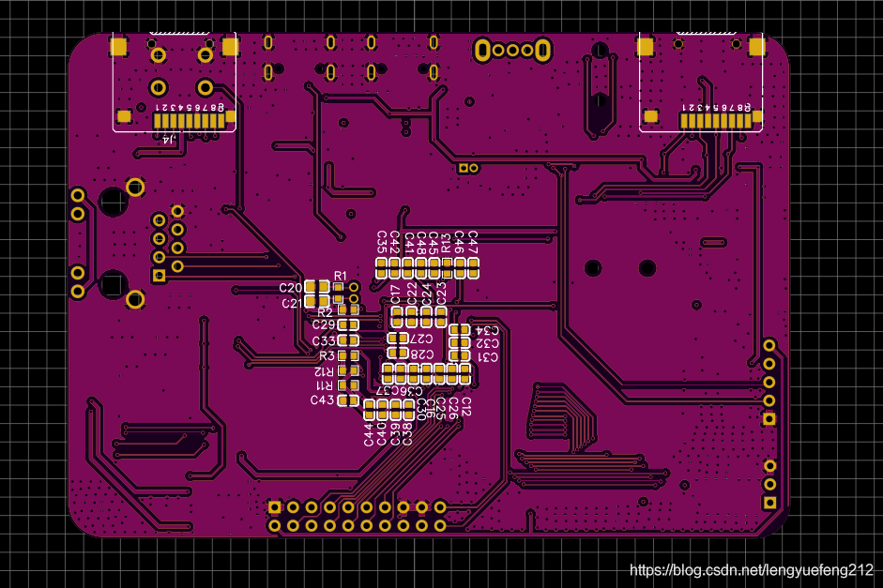
Task: Pick the R11 silkscreen label
Action: click(x=324, y=385)
